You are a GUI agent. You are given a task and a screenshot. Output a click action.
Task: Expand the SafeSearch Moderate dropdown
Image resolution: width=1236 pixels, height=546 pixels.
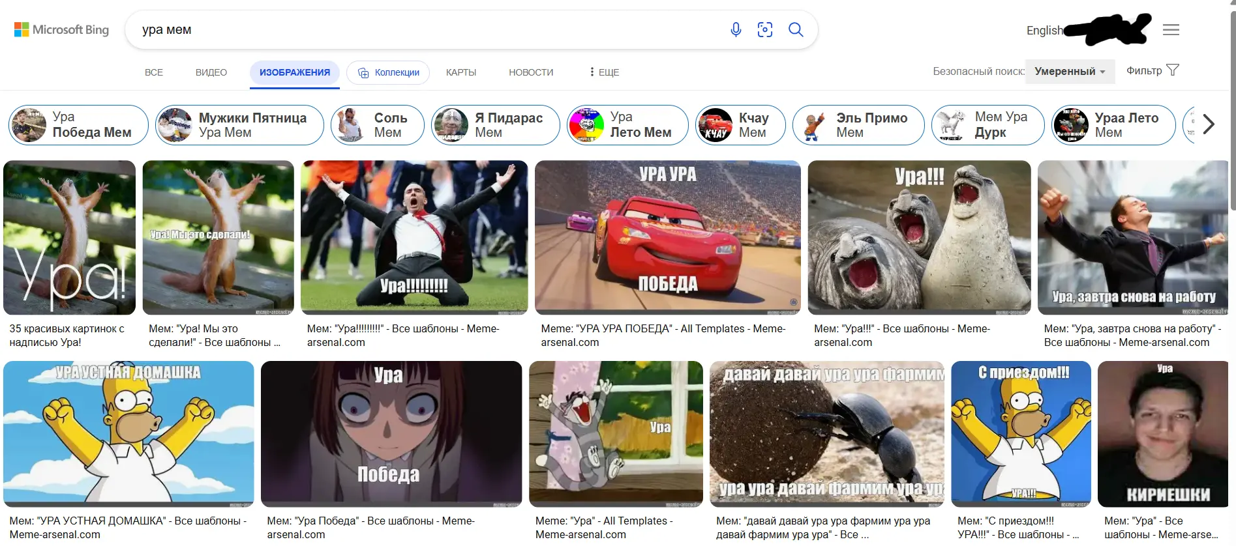click(x=1070, y=71)
